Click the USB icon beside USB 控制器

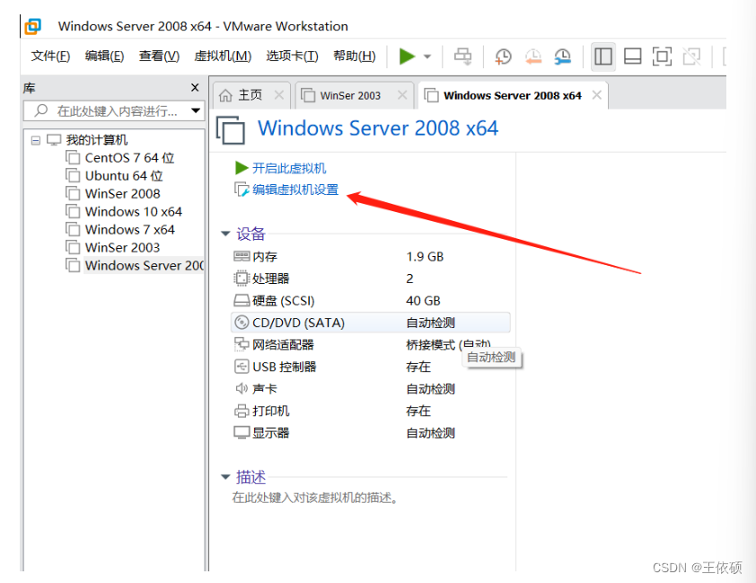click(x=242, y=367)
